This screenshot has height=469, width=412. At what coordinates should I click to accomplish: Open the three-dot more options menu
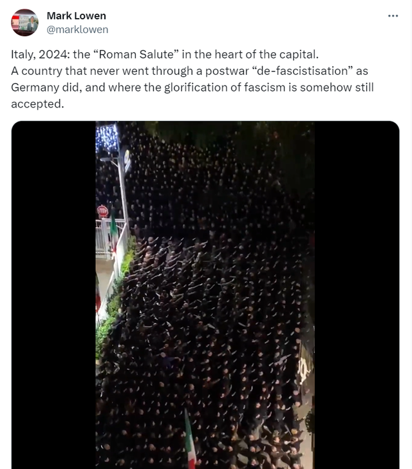point(393,16)
